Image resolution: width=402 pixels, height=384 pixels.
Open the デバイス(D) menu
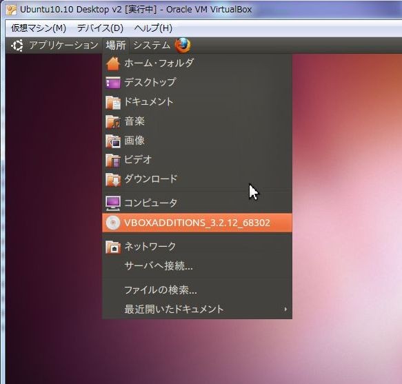tap(100, 28)
